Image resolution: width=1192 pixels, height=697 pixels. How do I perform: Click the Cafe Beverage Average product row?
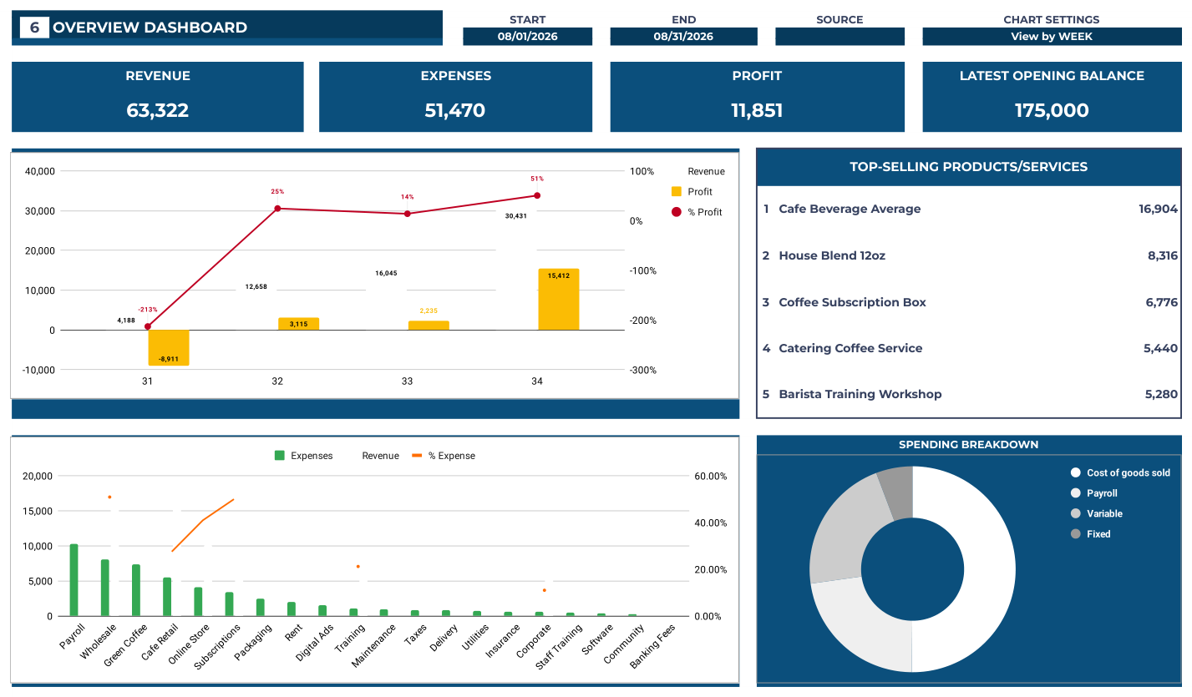pos(970,209)
